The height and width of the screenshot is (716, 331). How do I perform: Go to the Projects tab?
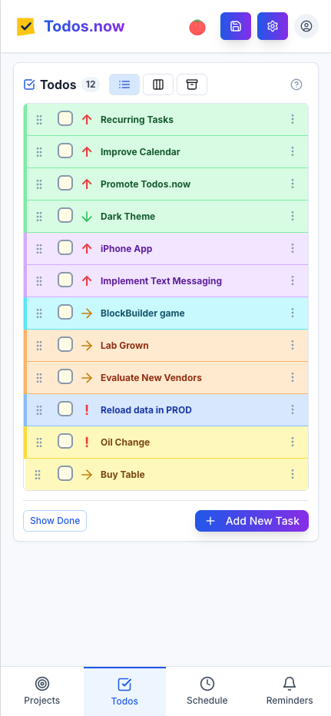(x=42, y=691)
